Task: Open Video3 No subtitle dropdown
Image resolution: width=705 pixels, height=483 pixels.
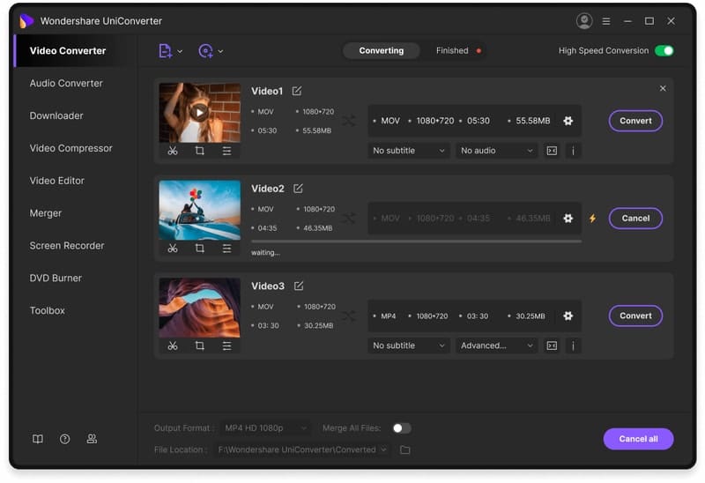Action: (x=408, y=346)
